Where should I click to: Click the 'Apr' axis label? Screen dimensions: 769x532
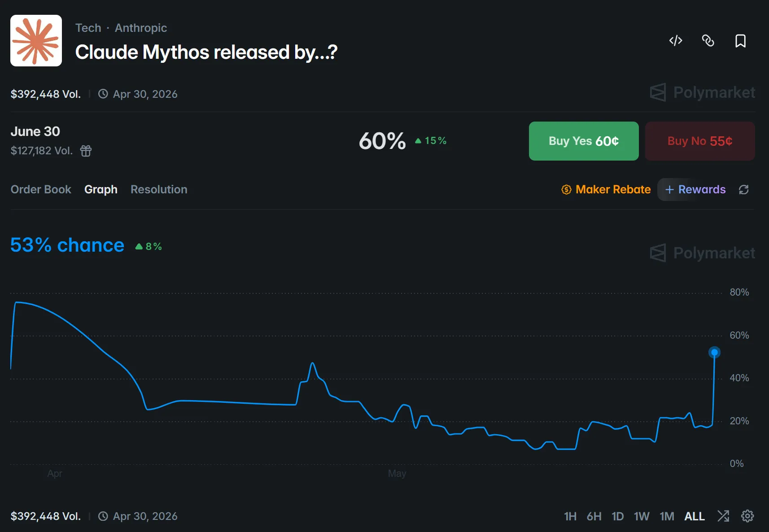point(55,474)
